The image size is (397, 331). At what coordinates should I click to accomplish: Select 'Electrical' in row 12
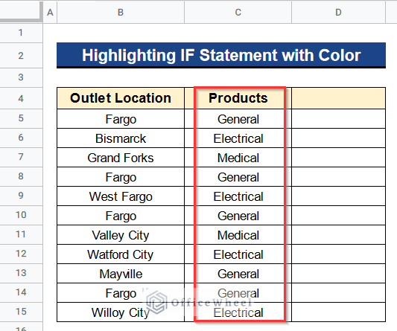pos(238,254)
